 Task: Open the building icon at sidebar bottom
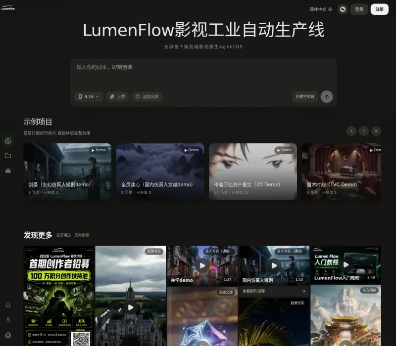coord(8,335)
